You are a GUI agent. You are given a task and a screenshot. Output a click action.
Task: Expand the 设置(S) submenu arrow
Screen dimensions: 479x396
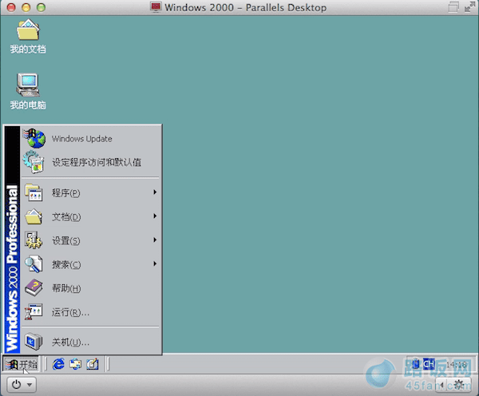pos(155,240)
